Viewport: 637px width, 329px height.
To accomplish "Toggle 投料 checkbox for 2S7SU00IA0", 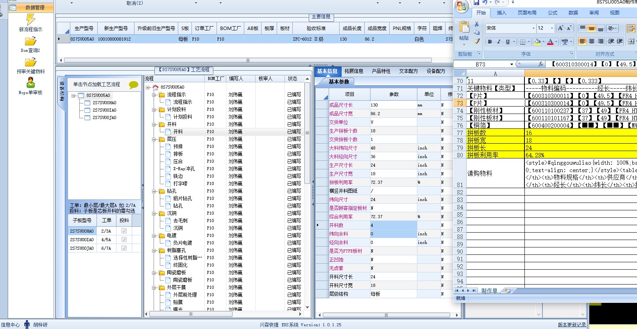I will tap(124, 240).
